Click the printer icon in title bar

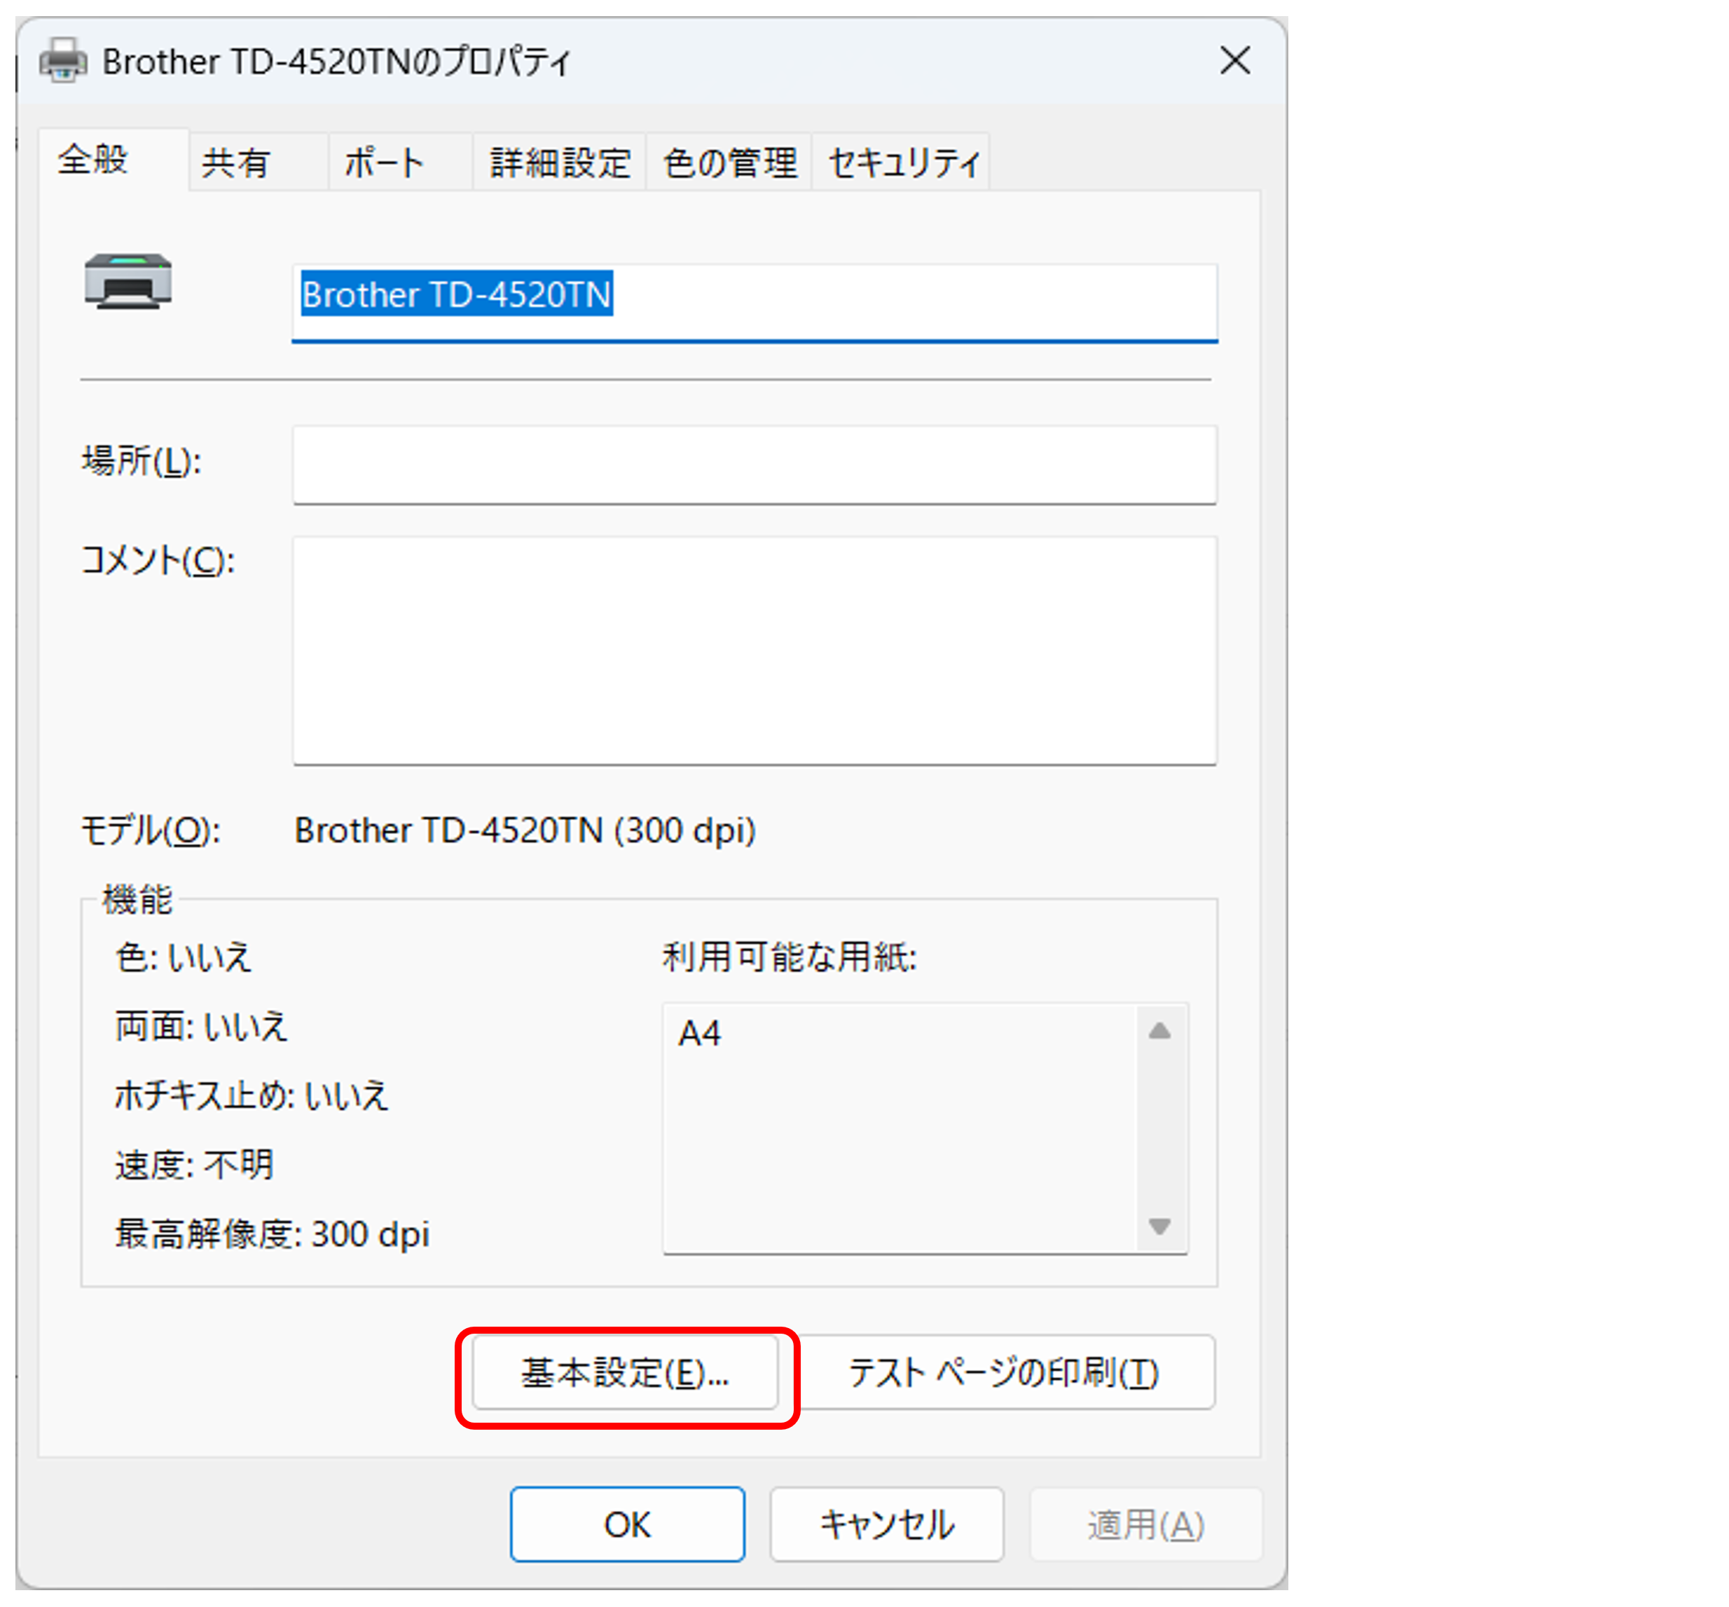62,61
